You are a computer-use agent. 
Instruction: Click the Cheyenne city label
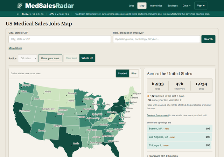tap(63, 110)
